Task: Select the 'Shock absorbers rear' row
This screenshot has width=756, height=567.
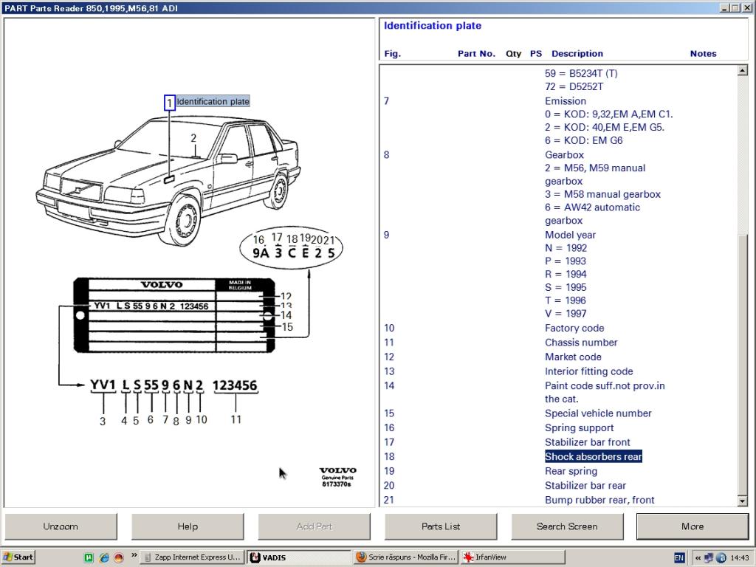Action: point(594,456)
